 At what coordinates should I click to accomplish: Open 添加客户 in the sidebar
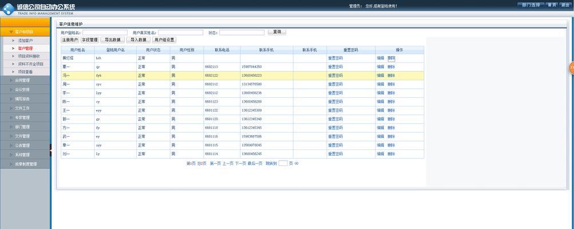[25, 40]
